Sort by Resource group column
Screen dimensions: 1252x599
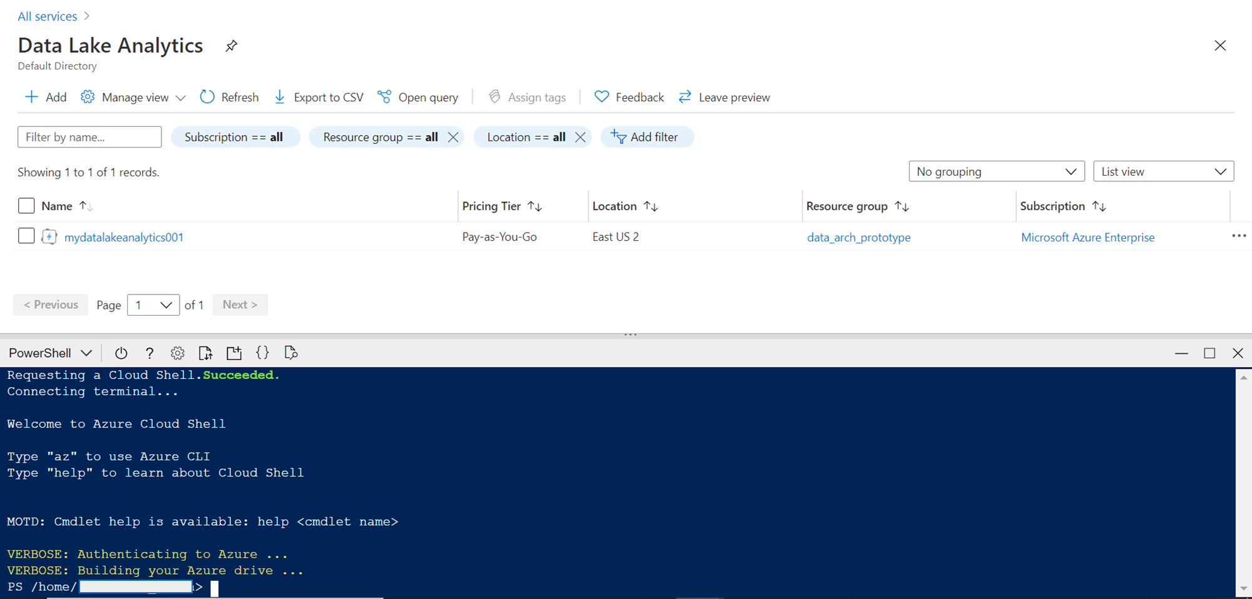pyautogui.click(x=901, y=206)
